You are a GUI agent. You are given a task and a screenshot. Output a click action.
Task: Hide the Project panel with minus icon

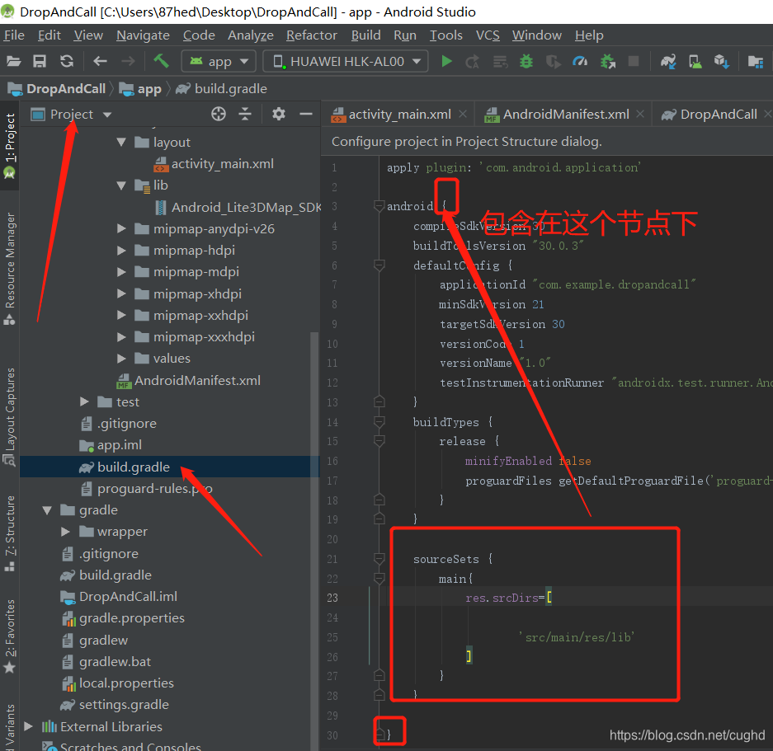[x=305, y=115]
